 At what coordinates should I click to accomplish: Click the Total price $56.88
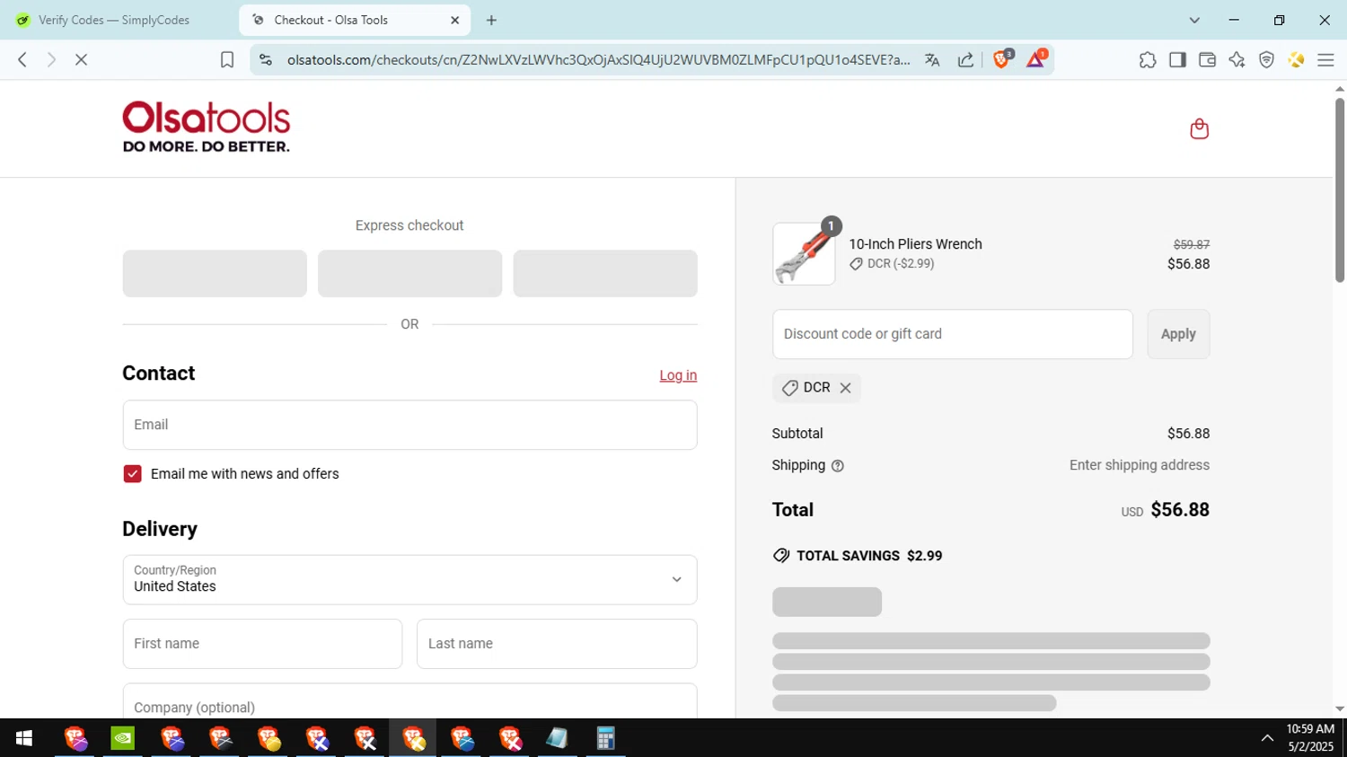pyautogui.click(x=1180, y=510)
